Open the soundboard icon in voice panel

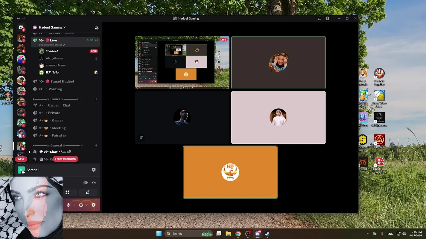88,192
